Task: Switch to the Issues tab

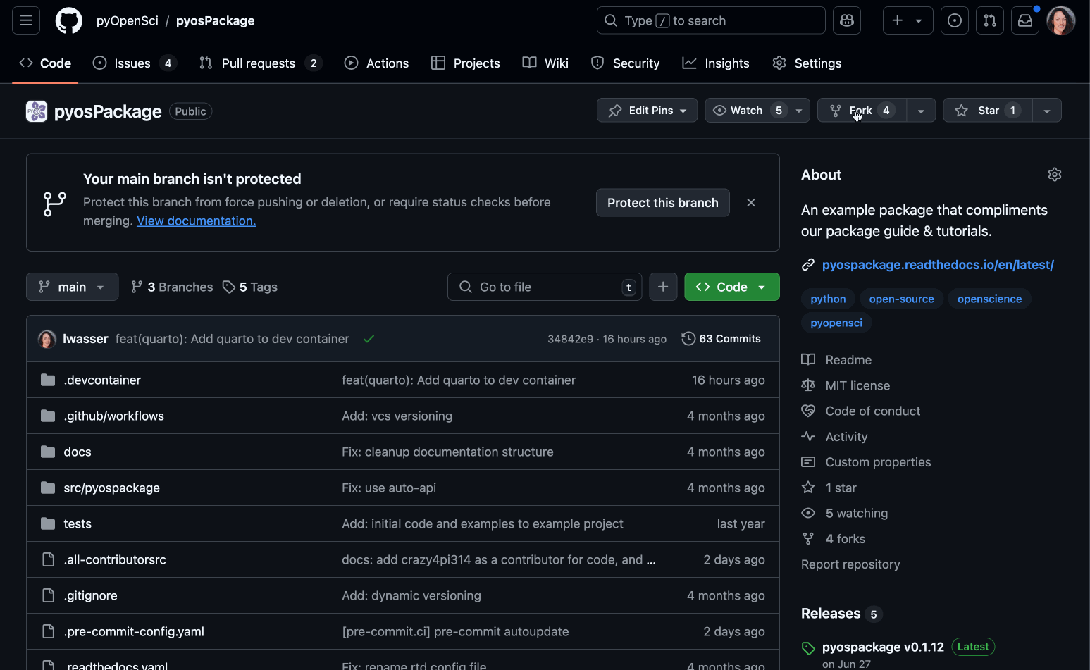Action: pyautogui.click(x=134, y=63)
